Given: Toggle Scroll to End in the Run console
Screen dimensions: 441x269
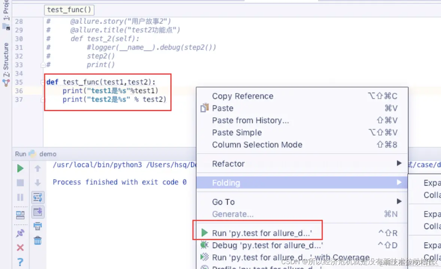Looking at the screenshot, I should pos(38,212).
